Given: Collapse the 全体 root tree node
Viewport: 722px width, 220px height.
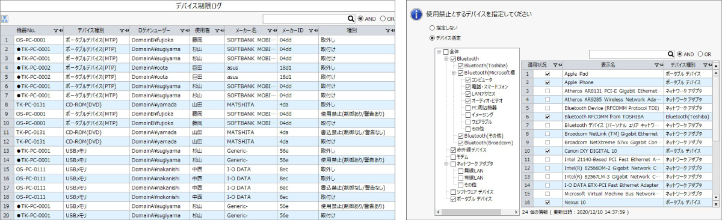Looking at the screenshot, I should coord(439,52).
